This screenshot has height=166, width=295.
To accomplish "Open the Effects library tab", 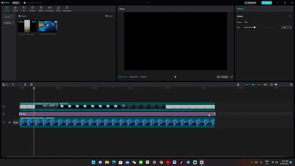I will 41,9.
